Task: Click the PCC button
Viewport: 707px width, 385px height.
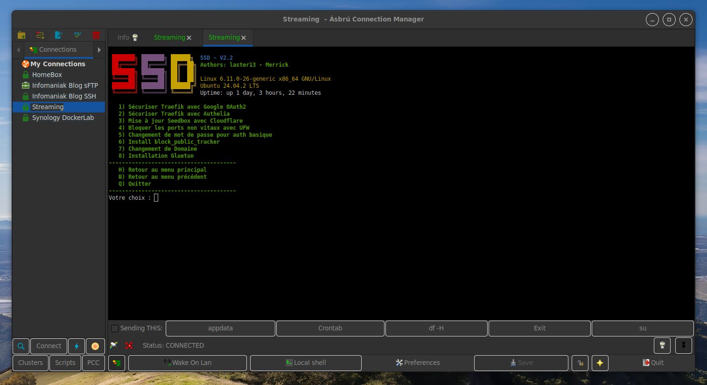Action: point(93,363)
